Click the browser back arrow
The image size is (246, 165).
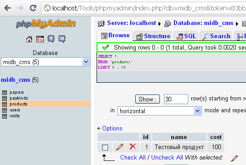pyautogui.click(x=7, y=8)
